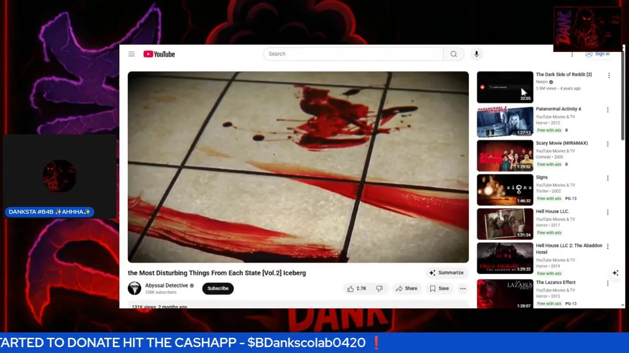Image resolution: width=629 pixels, height=353 pixels.
Task: Sign in to YouTube
Action: coord(598,54)
